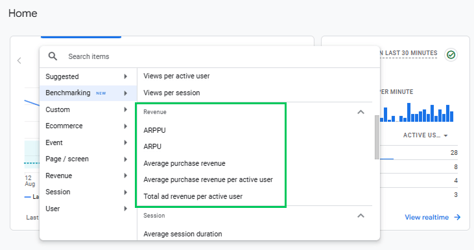Open the Revenue category in left list
This screenshot has width=474, height=250.
tap(88, 176)
